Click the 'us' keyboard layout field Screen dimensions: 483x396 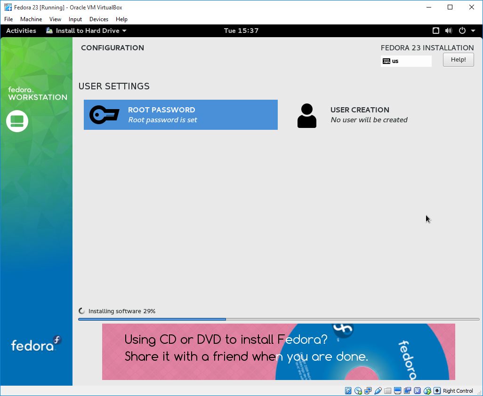pos(406,61)
